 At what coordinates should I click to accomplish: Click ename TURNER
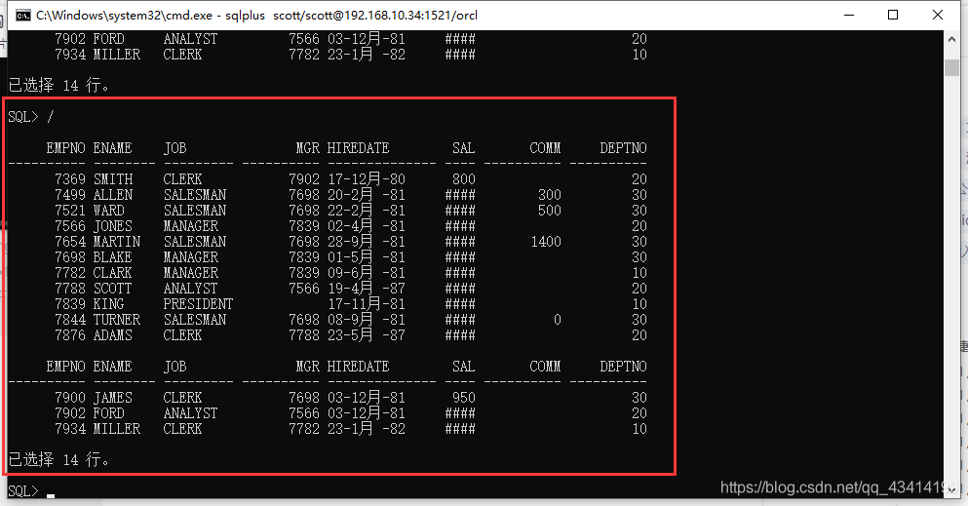[117, 320]
